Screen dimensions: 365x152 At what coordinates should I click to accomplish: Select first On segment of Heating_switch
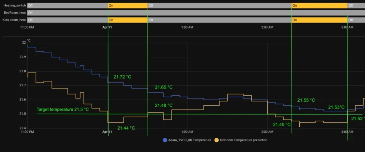128,6
